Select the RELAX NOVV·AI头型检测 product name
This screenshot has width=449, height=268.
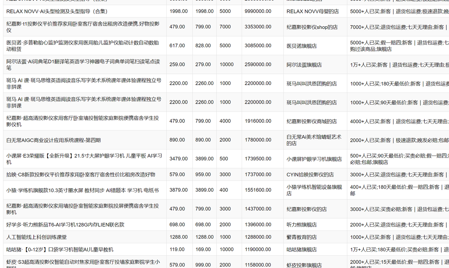click(x=57, y=11)
